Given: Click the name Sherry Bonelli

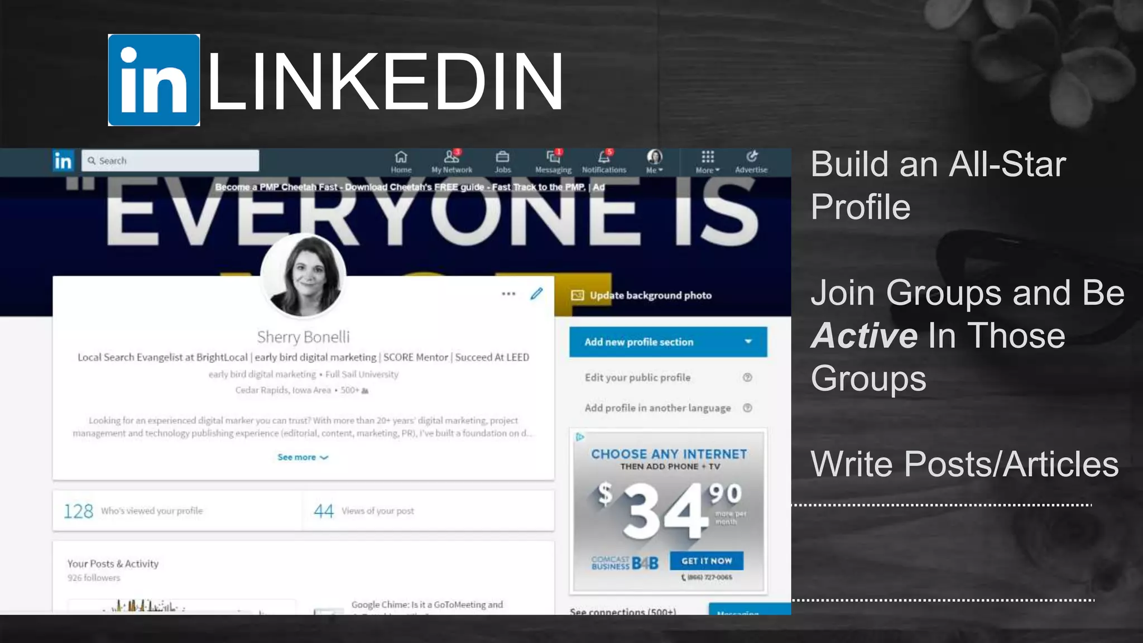Looking at the screenshot, I should (303, 337).
